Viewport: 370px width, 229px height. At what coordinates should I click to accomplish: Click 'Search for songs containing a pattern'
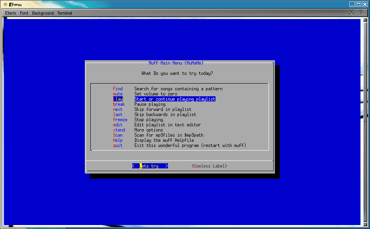tap(178, 89)
